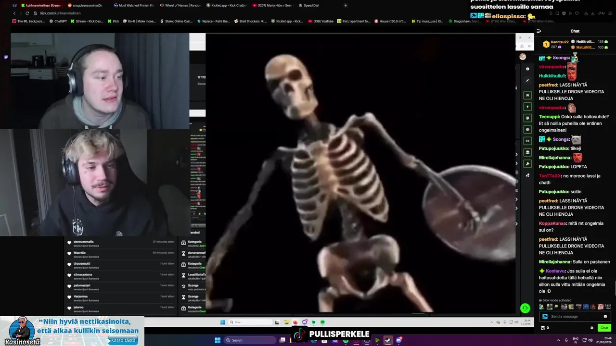The height and width of the screenshot is (346, 616).
Task: Click username Hulkkihullu1 in chat
Action: [x=552, y=76]
